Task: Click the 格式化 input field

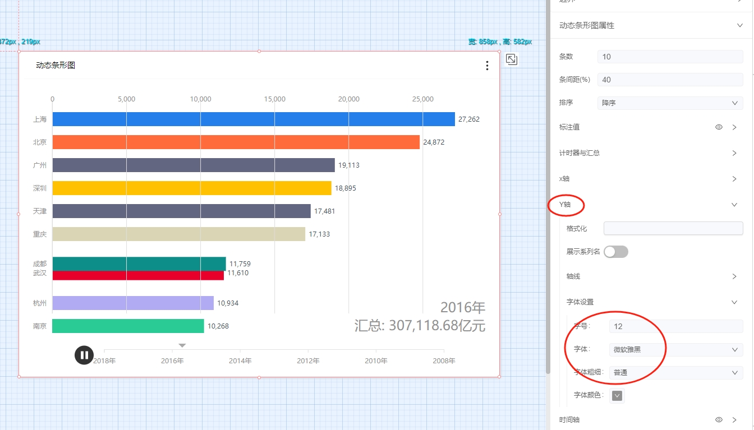Action: [x=673, y=228]
